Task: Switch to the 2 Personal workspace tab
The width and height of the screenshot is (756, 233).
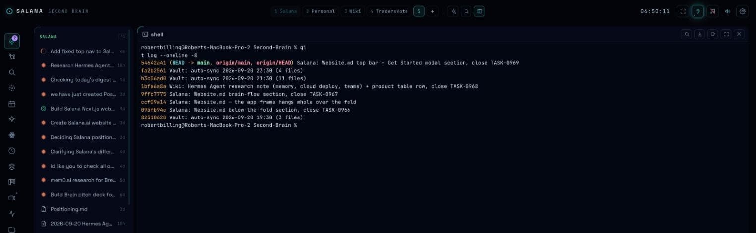Action: (x=320, y=11)
